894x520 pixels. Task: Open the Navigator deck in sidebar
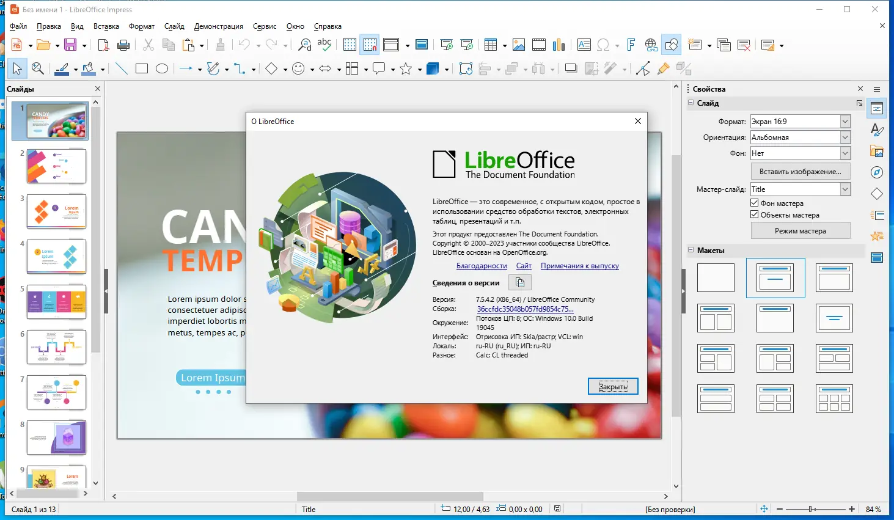pos(877,172)
